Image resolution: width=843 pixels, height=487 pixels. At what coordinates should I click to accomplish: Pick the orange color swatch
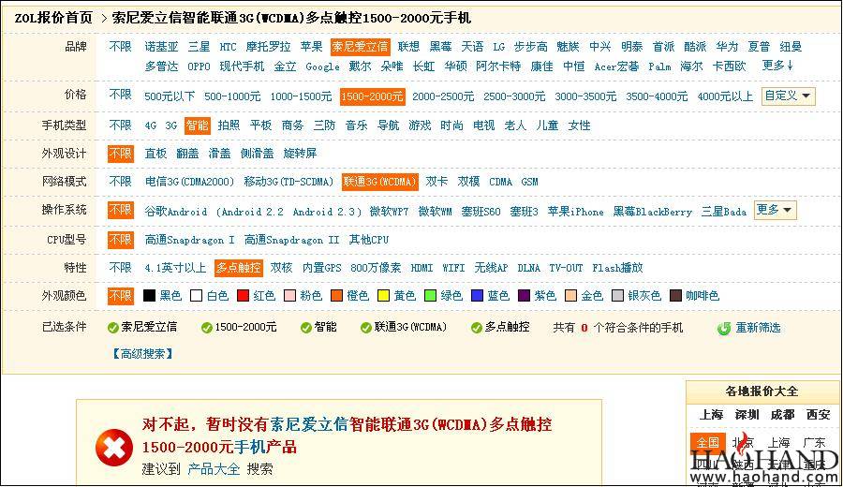[336, 296]
